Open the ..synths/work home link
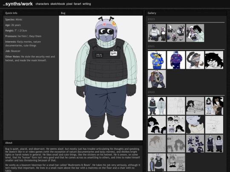This screenshot has width=230, height=172. [x=18, y=4]
